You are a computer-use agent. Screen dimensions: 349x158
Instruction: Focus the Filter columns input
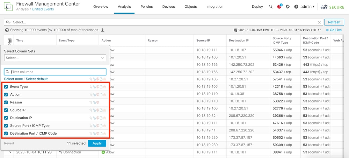click(x=55, y=72)
